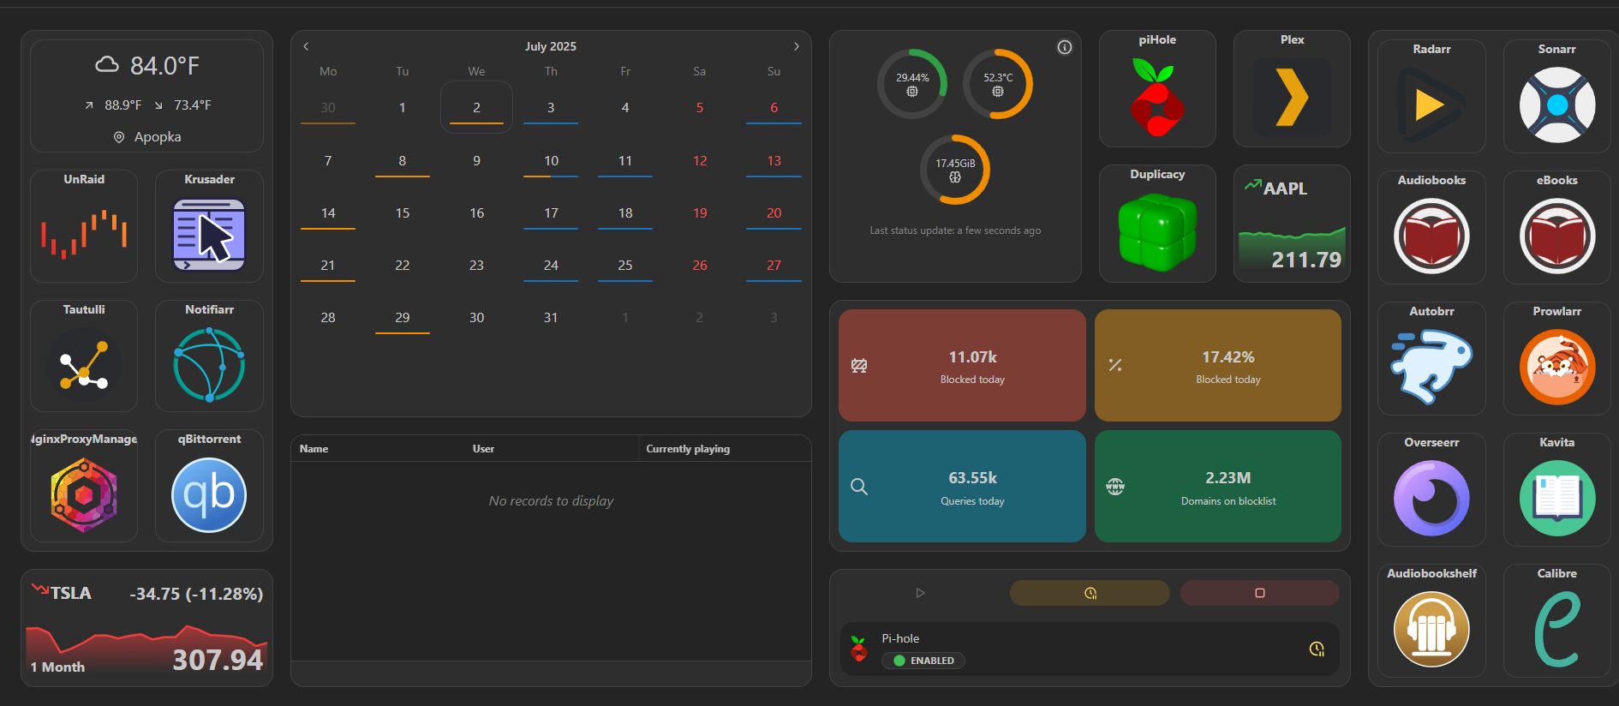Screen dimensions: 1619x706
Task: Select Saturday July 12 in calendar
Action: click(x=700, y=160)
